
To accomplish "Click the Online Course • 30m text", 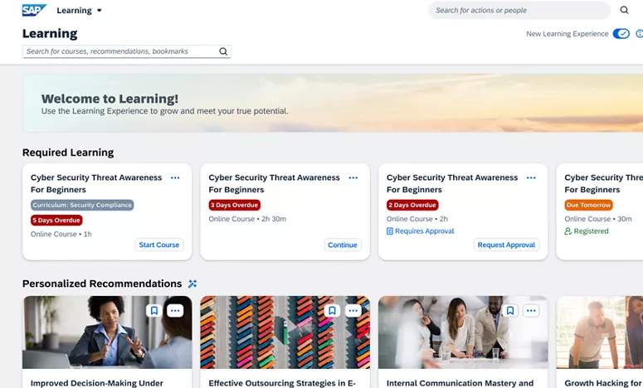I will point(598,219).
